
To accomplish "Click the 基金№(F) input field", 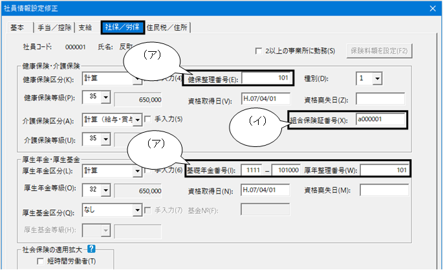I will pyautogui.click(x=265, y=210).
